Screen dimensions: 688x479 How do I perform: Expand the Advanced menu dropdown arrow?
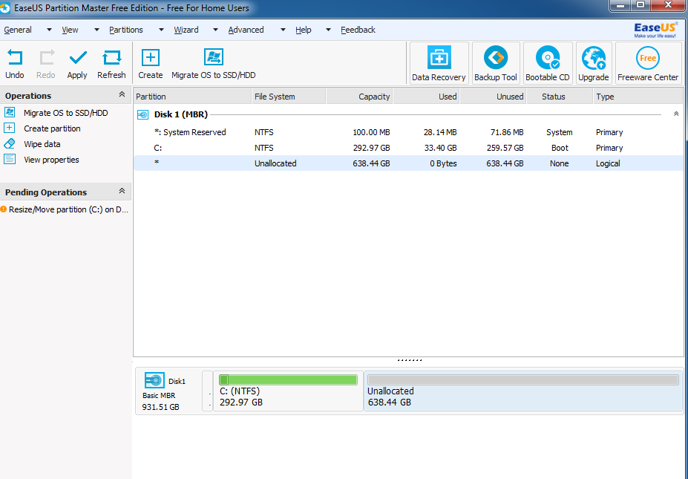pos(283,30)
